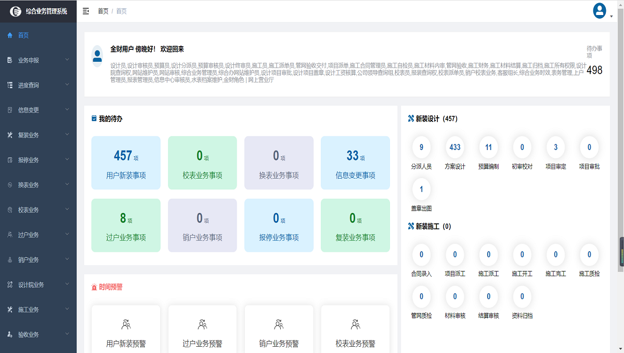Click the 复装业务 tools icon
The width and height of the screenshot is (624, 353).
(x=9, y=134)
